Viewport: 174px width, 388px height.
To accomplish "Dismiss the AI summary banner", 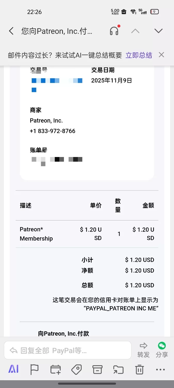I will pos(161,55).
